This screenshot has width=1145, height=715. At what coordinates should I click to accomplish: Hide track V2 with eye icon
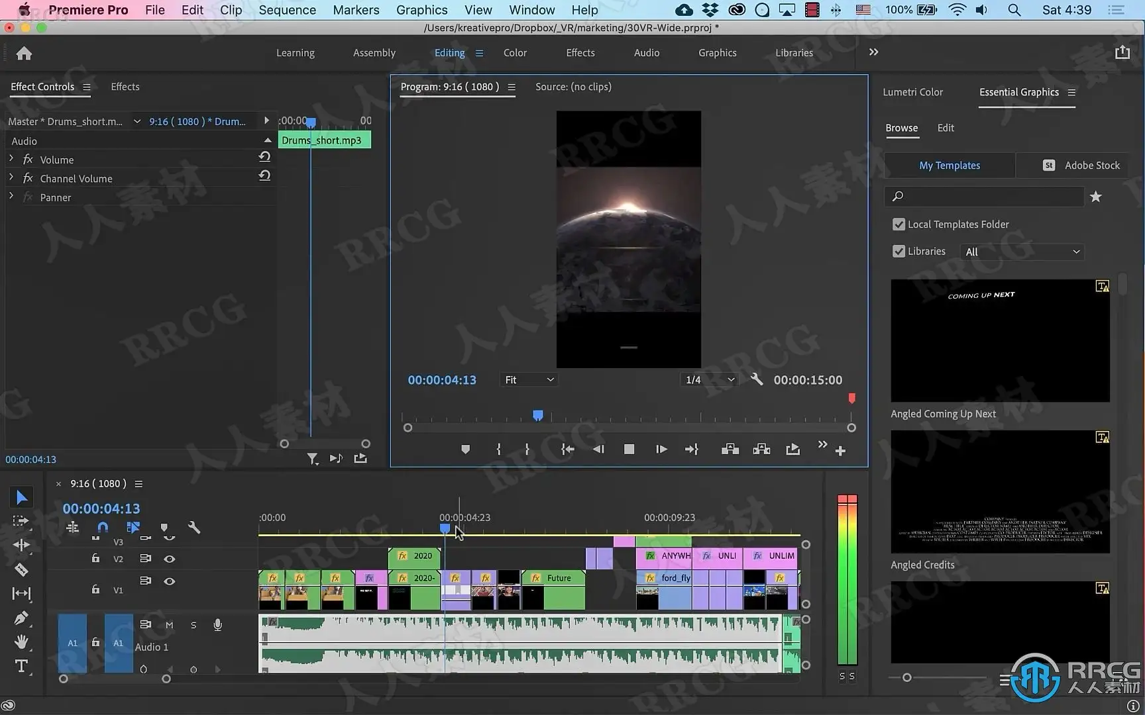coord(170,559)
